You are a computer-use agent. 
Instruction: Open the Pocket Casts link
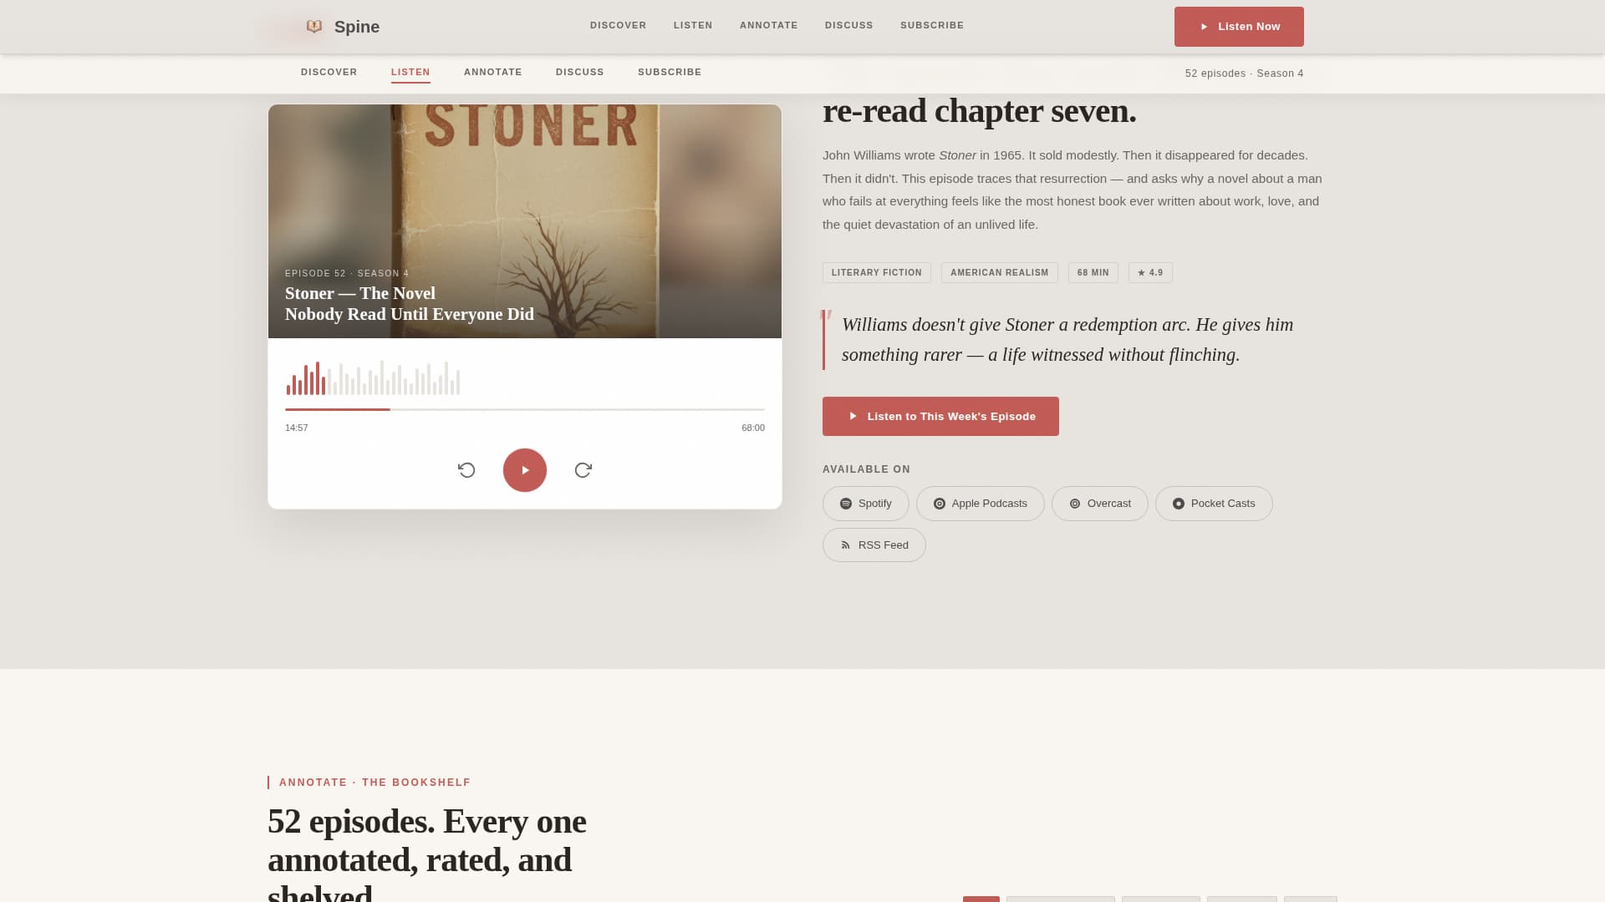click(x=1214, y=504)
